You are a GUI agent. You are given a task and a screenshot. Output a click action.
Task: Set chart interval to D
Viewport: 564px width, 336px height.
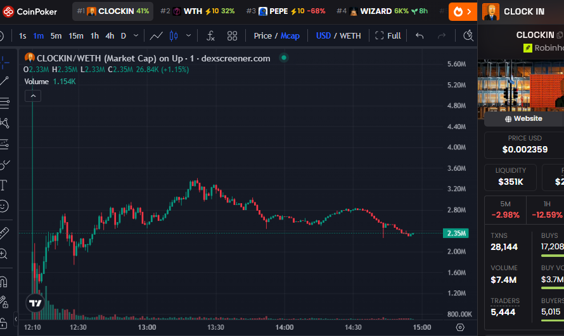pyautogui.click(x=124, y=36)
